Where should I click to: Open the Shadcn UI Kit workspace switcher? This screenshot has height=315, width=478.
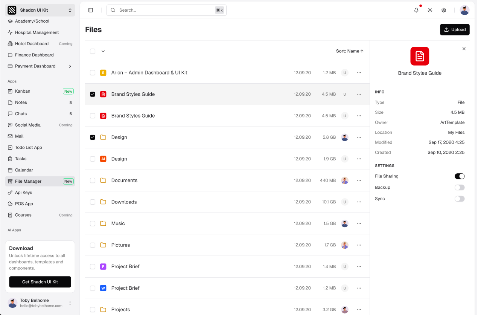click(x=40, y=10)
